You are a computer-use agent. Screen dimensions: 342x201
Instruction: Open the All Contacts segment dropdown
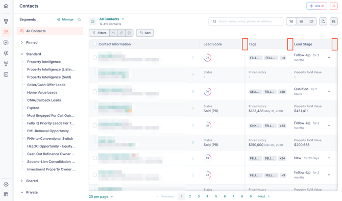pyautogui.click(x=112, y=19)
